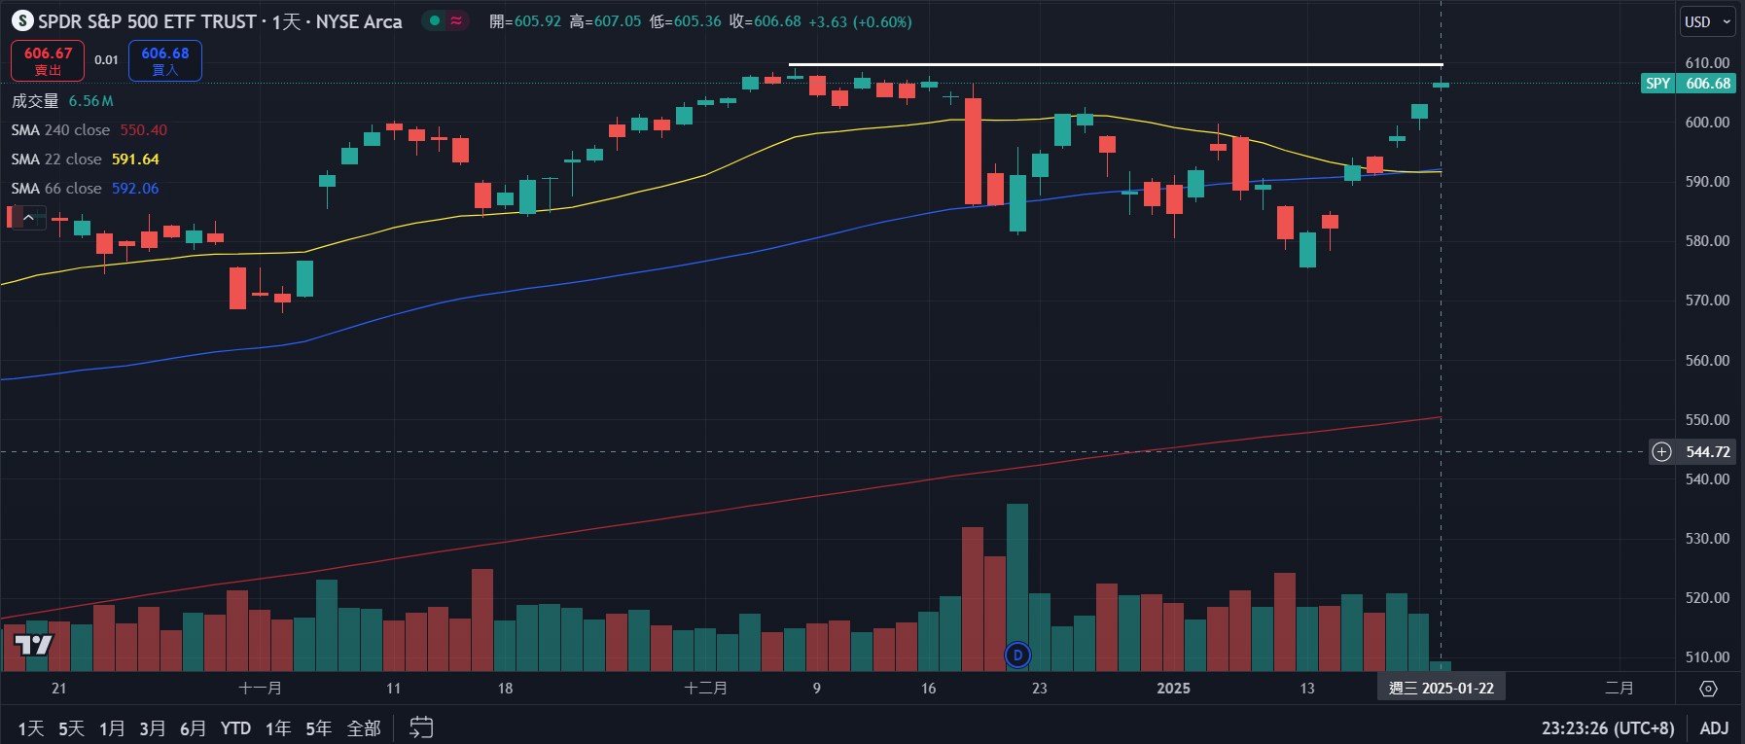The width and height of the screenshot is (1745, 744).
Task: Open chart settings hexagon gear icon
Action: click(1708, 689)
